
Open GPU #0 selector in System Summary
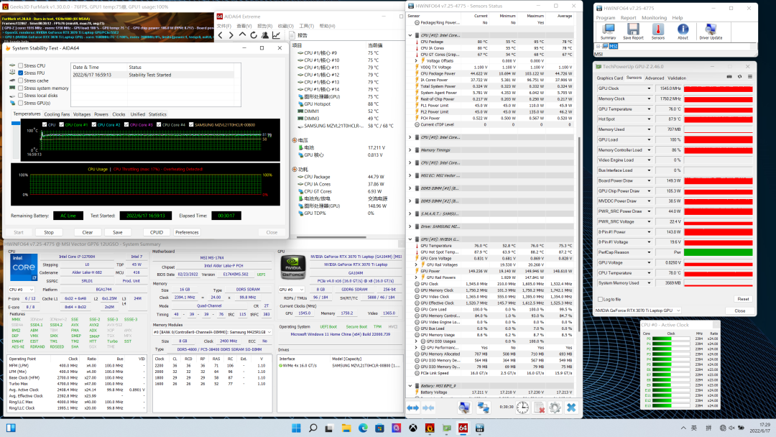point(291,290)
